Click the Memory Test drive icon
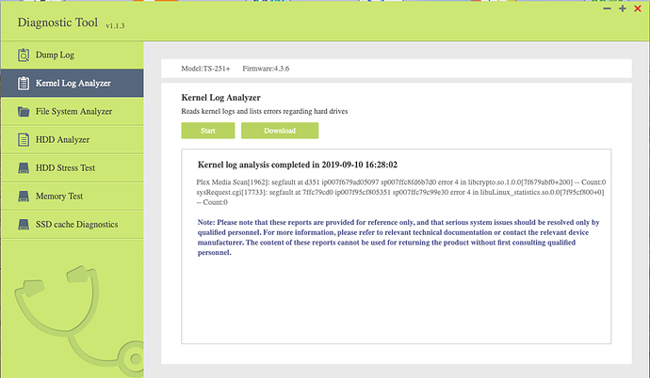This screenshot has width=650, height=378. click(x=24, y=196)
